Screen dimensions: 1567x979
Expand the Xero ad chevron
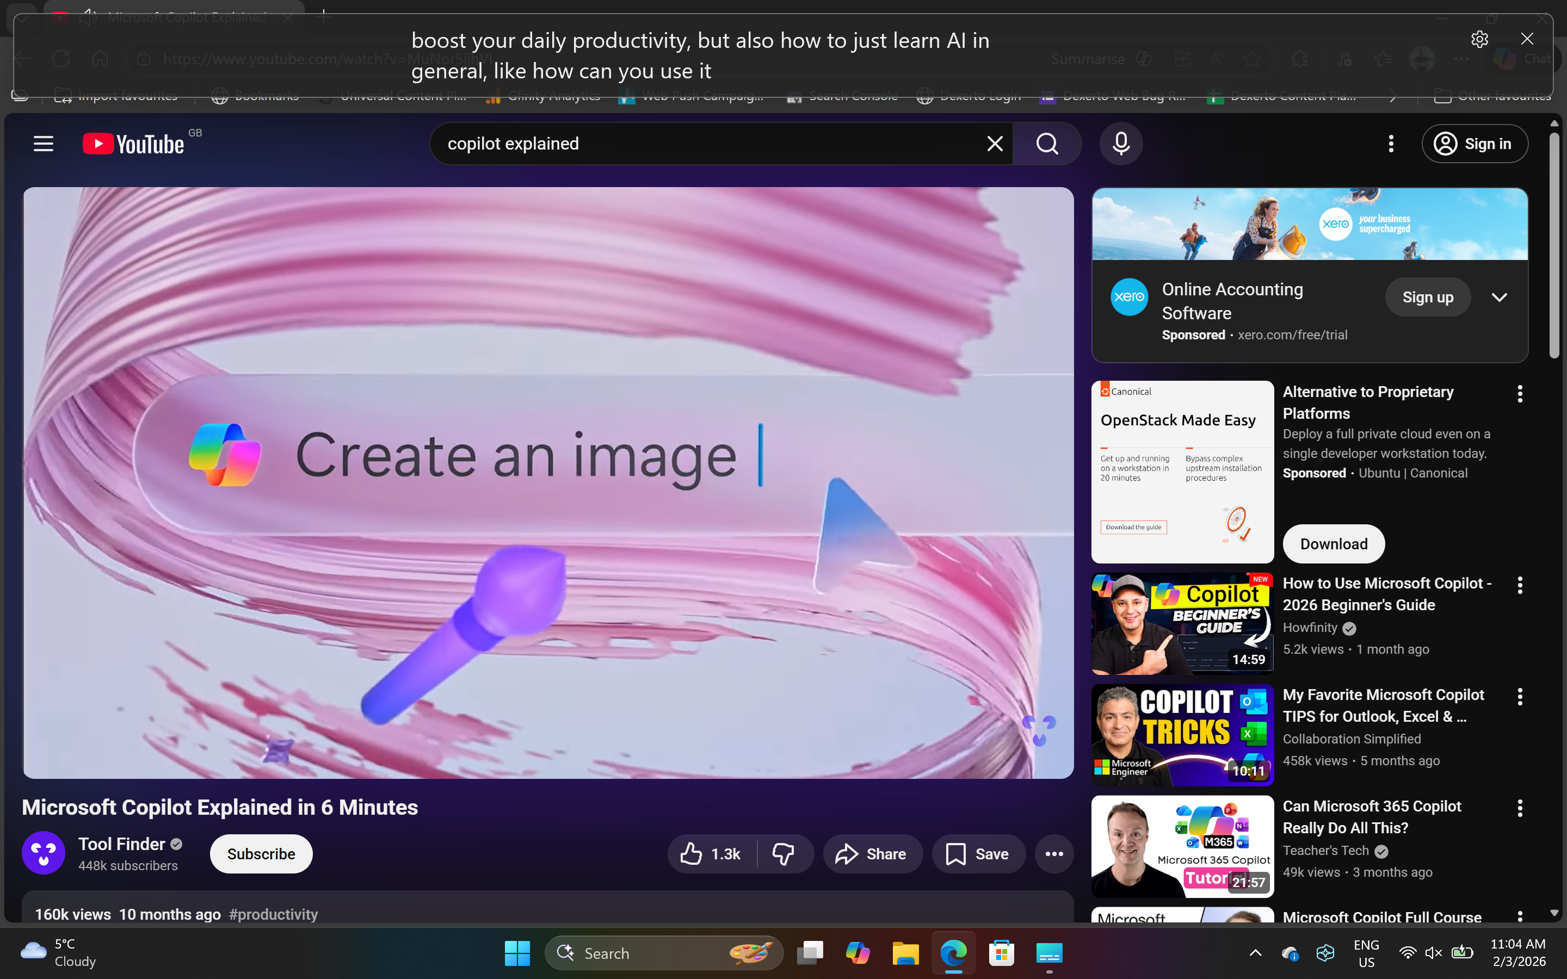tap(1499, 297)
